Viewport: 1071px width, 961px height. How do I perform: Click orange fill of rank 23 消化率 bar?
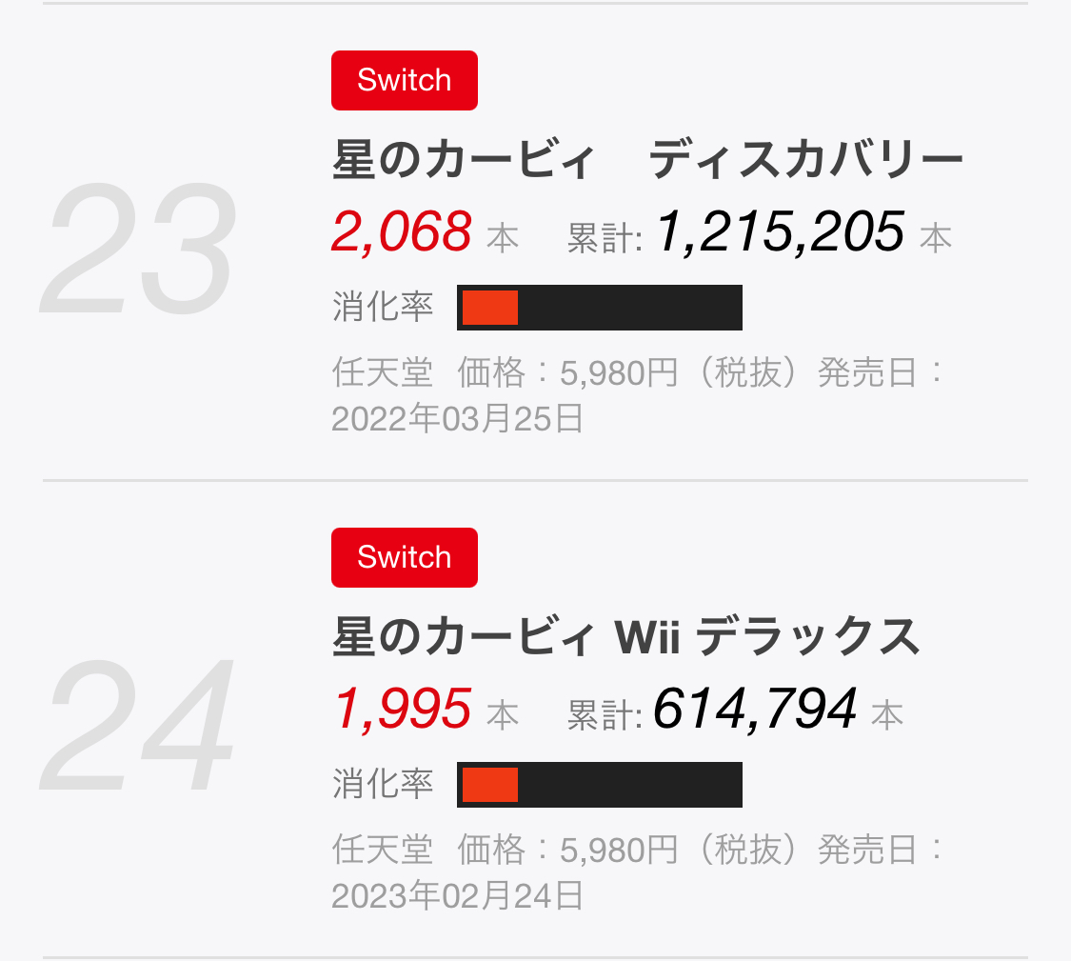(489, 308)
